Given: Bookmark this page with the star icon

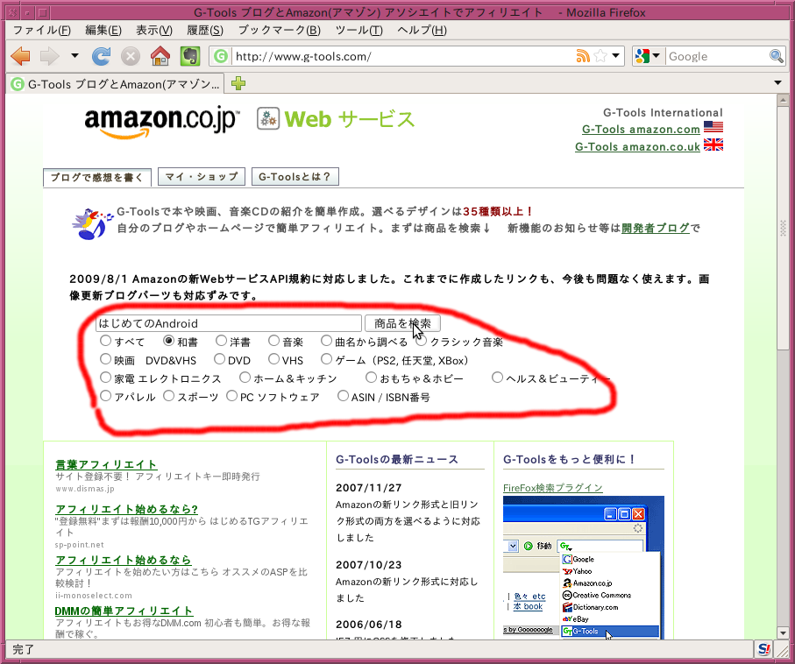Looking at the screenshot, I should 600,56.
